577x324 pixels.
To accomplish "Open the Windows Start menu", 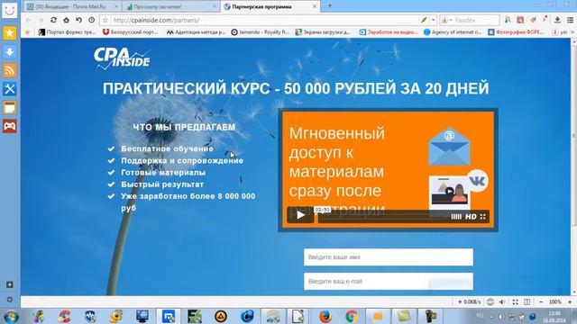I will (x=11, y=317).
